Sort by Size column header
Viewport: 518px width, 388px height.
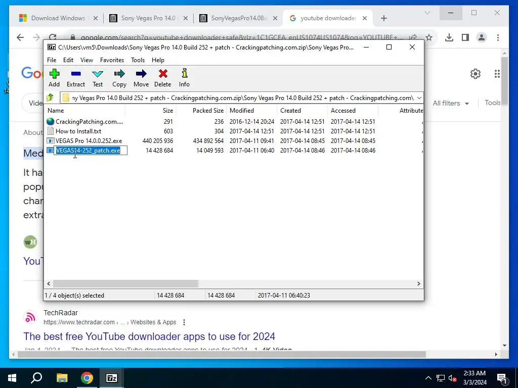tap(151, 111)
